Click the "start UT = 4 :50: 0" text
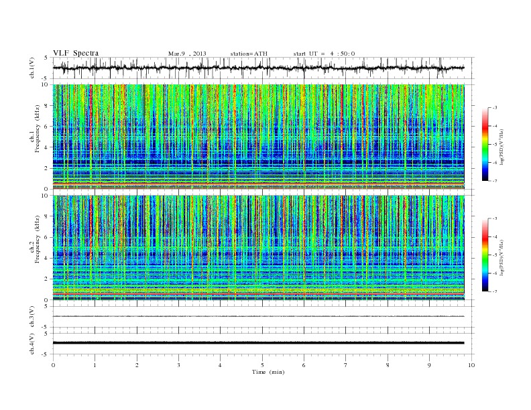 tap(324, 54)
